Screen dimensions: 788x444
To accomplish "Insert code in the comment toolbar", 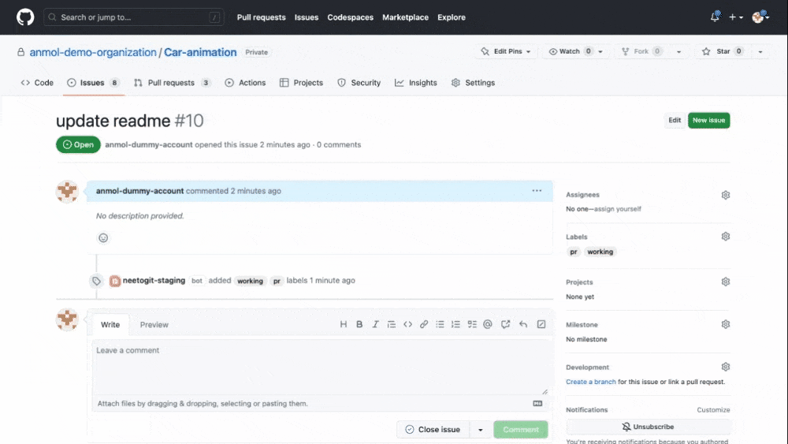I will click(x=407, y=324).
